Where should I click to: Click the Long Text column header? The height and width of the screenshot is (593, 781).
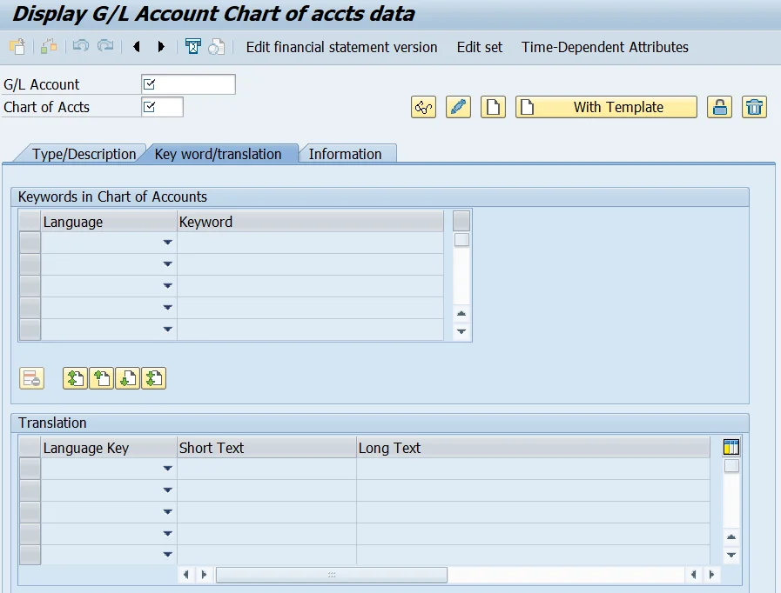533,448
